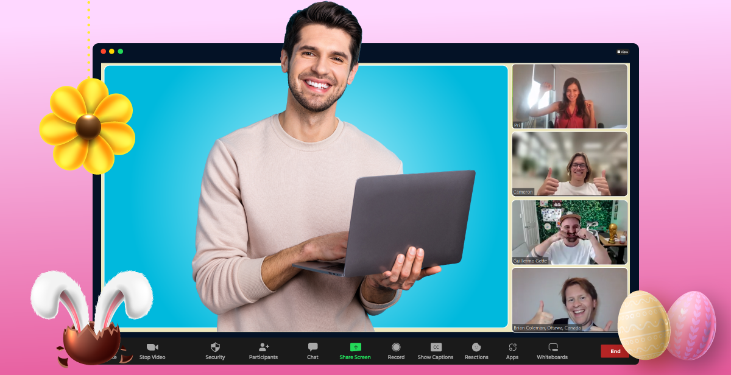Viewport: 731px width, 375px height.
Task: Start recording with the Record button
Action: coord(396,351)
